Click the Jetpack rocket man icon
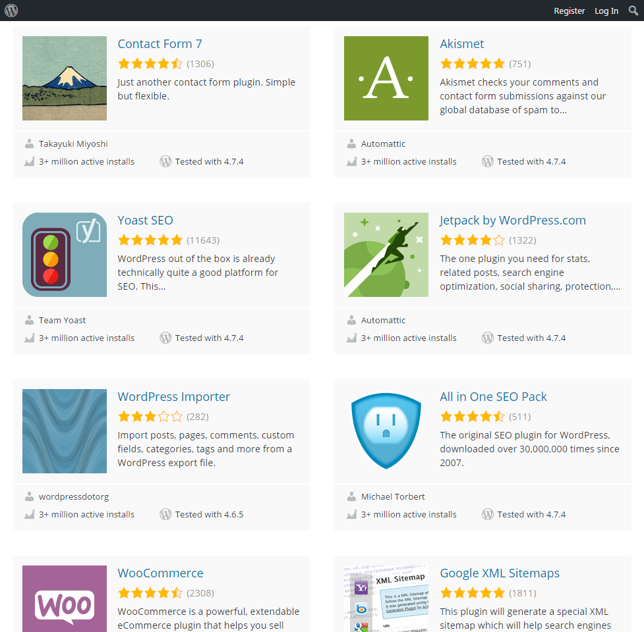Screen dimensions: 644x632 [x=386, y=255]
